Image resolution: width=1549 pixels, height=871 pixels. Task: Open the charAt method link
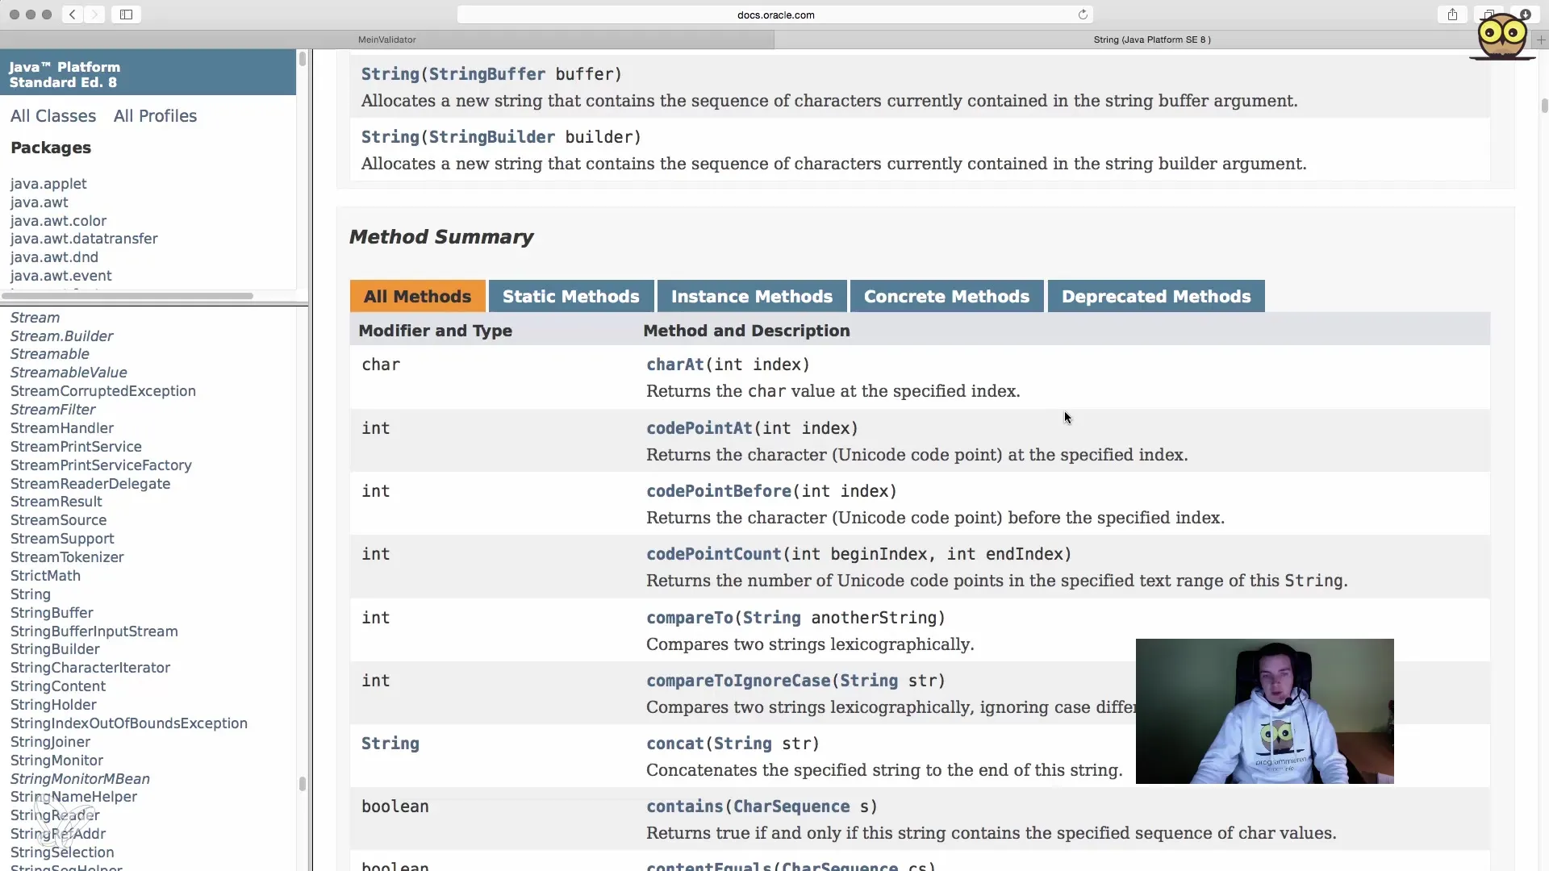pyautogui.click(x=675, y=365)
